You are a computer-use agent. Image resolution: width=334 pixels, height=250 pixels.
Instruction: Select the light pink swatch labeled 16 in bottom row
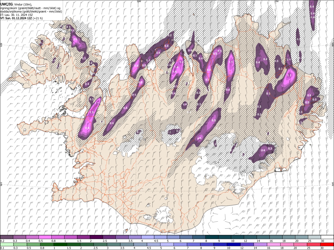coord(274,245)
